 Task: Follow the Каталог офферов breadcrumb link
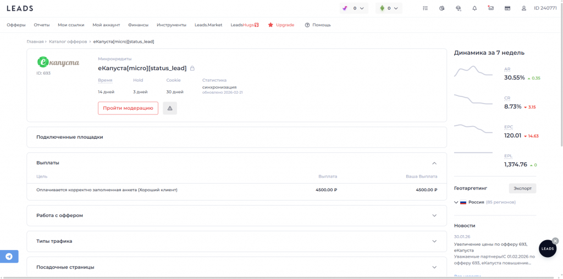point(69,42)
